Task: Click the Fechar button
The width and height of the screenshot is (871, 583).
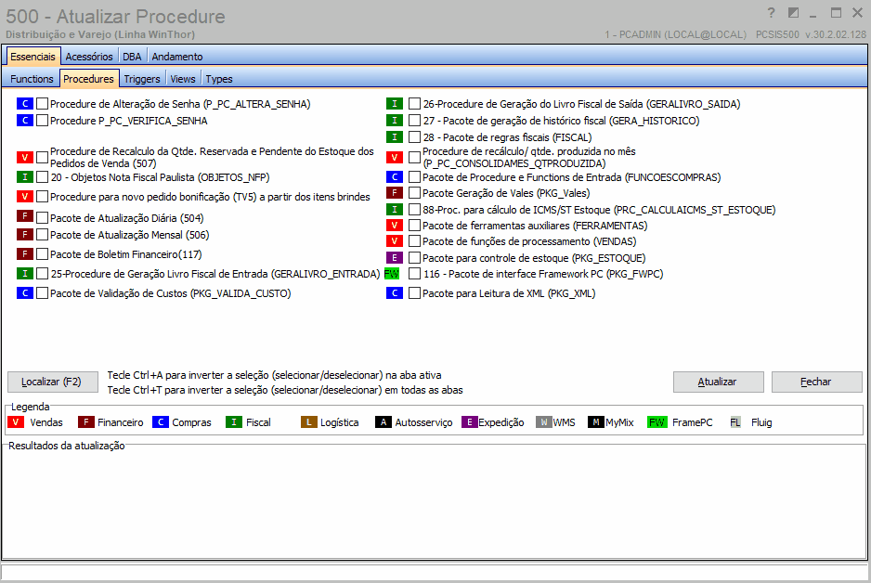Action: [816, 382]
